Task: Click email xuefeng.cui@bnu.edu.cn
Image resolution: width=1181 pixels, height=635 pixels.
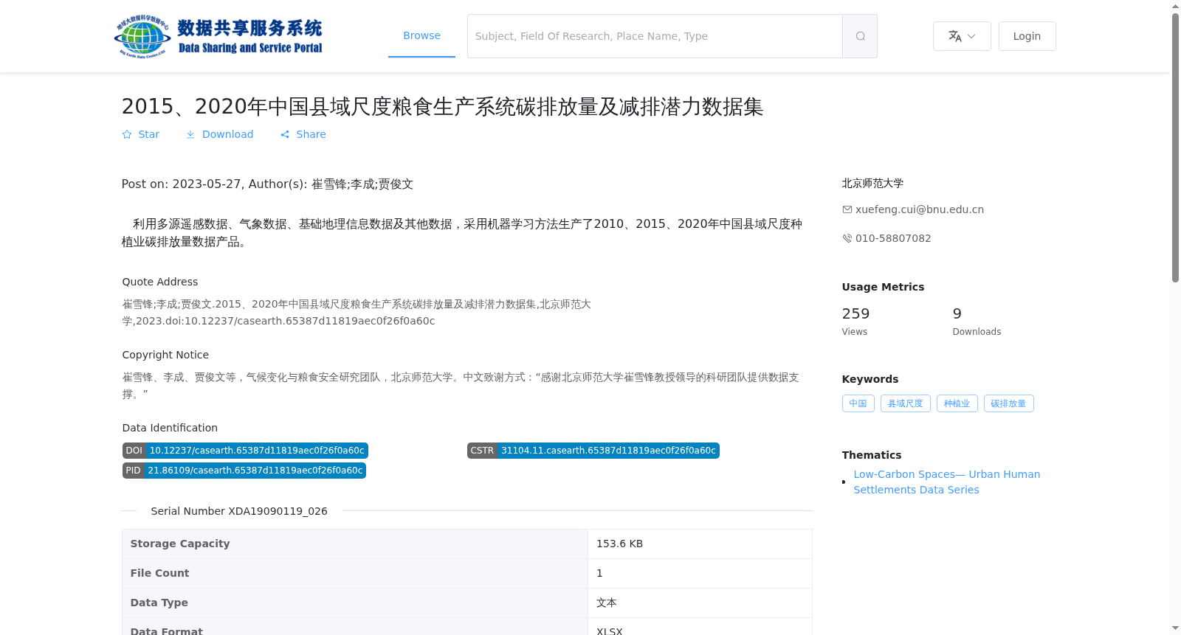Action: pyautogui.click(x=920, y=209)
